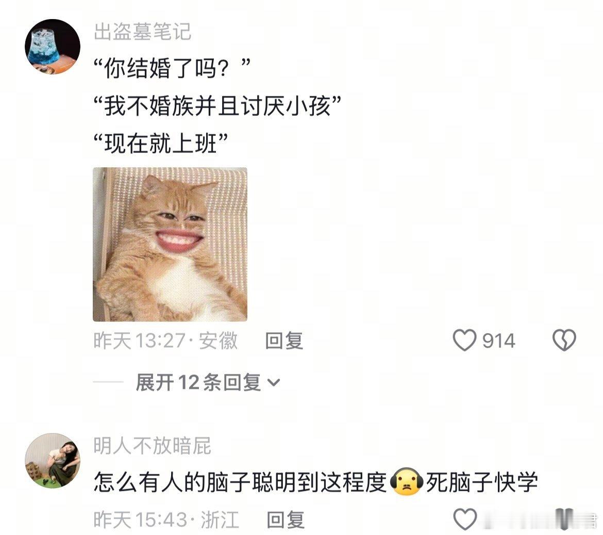The width and height of the screenshot is (603, 535).
Task: Reply to the 出盗墓笔记 comment via 回复
Action: tap(284, 340)
